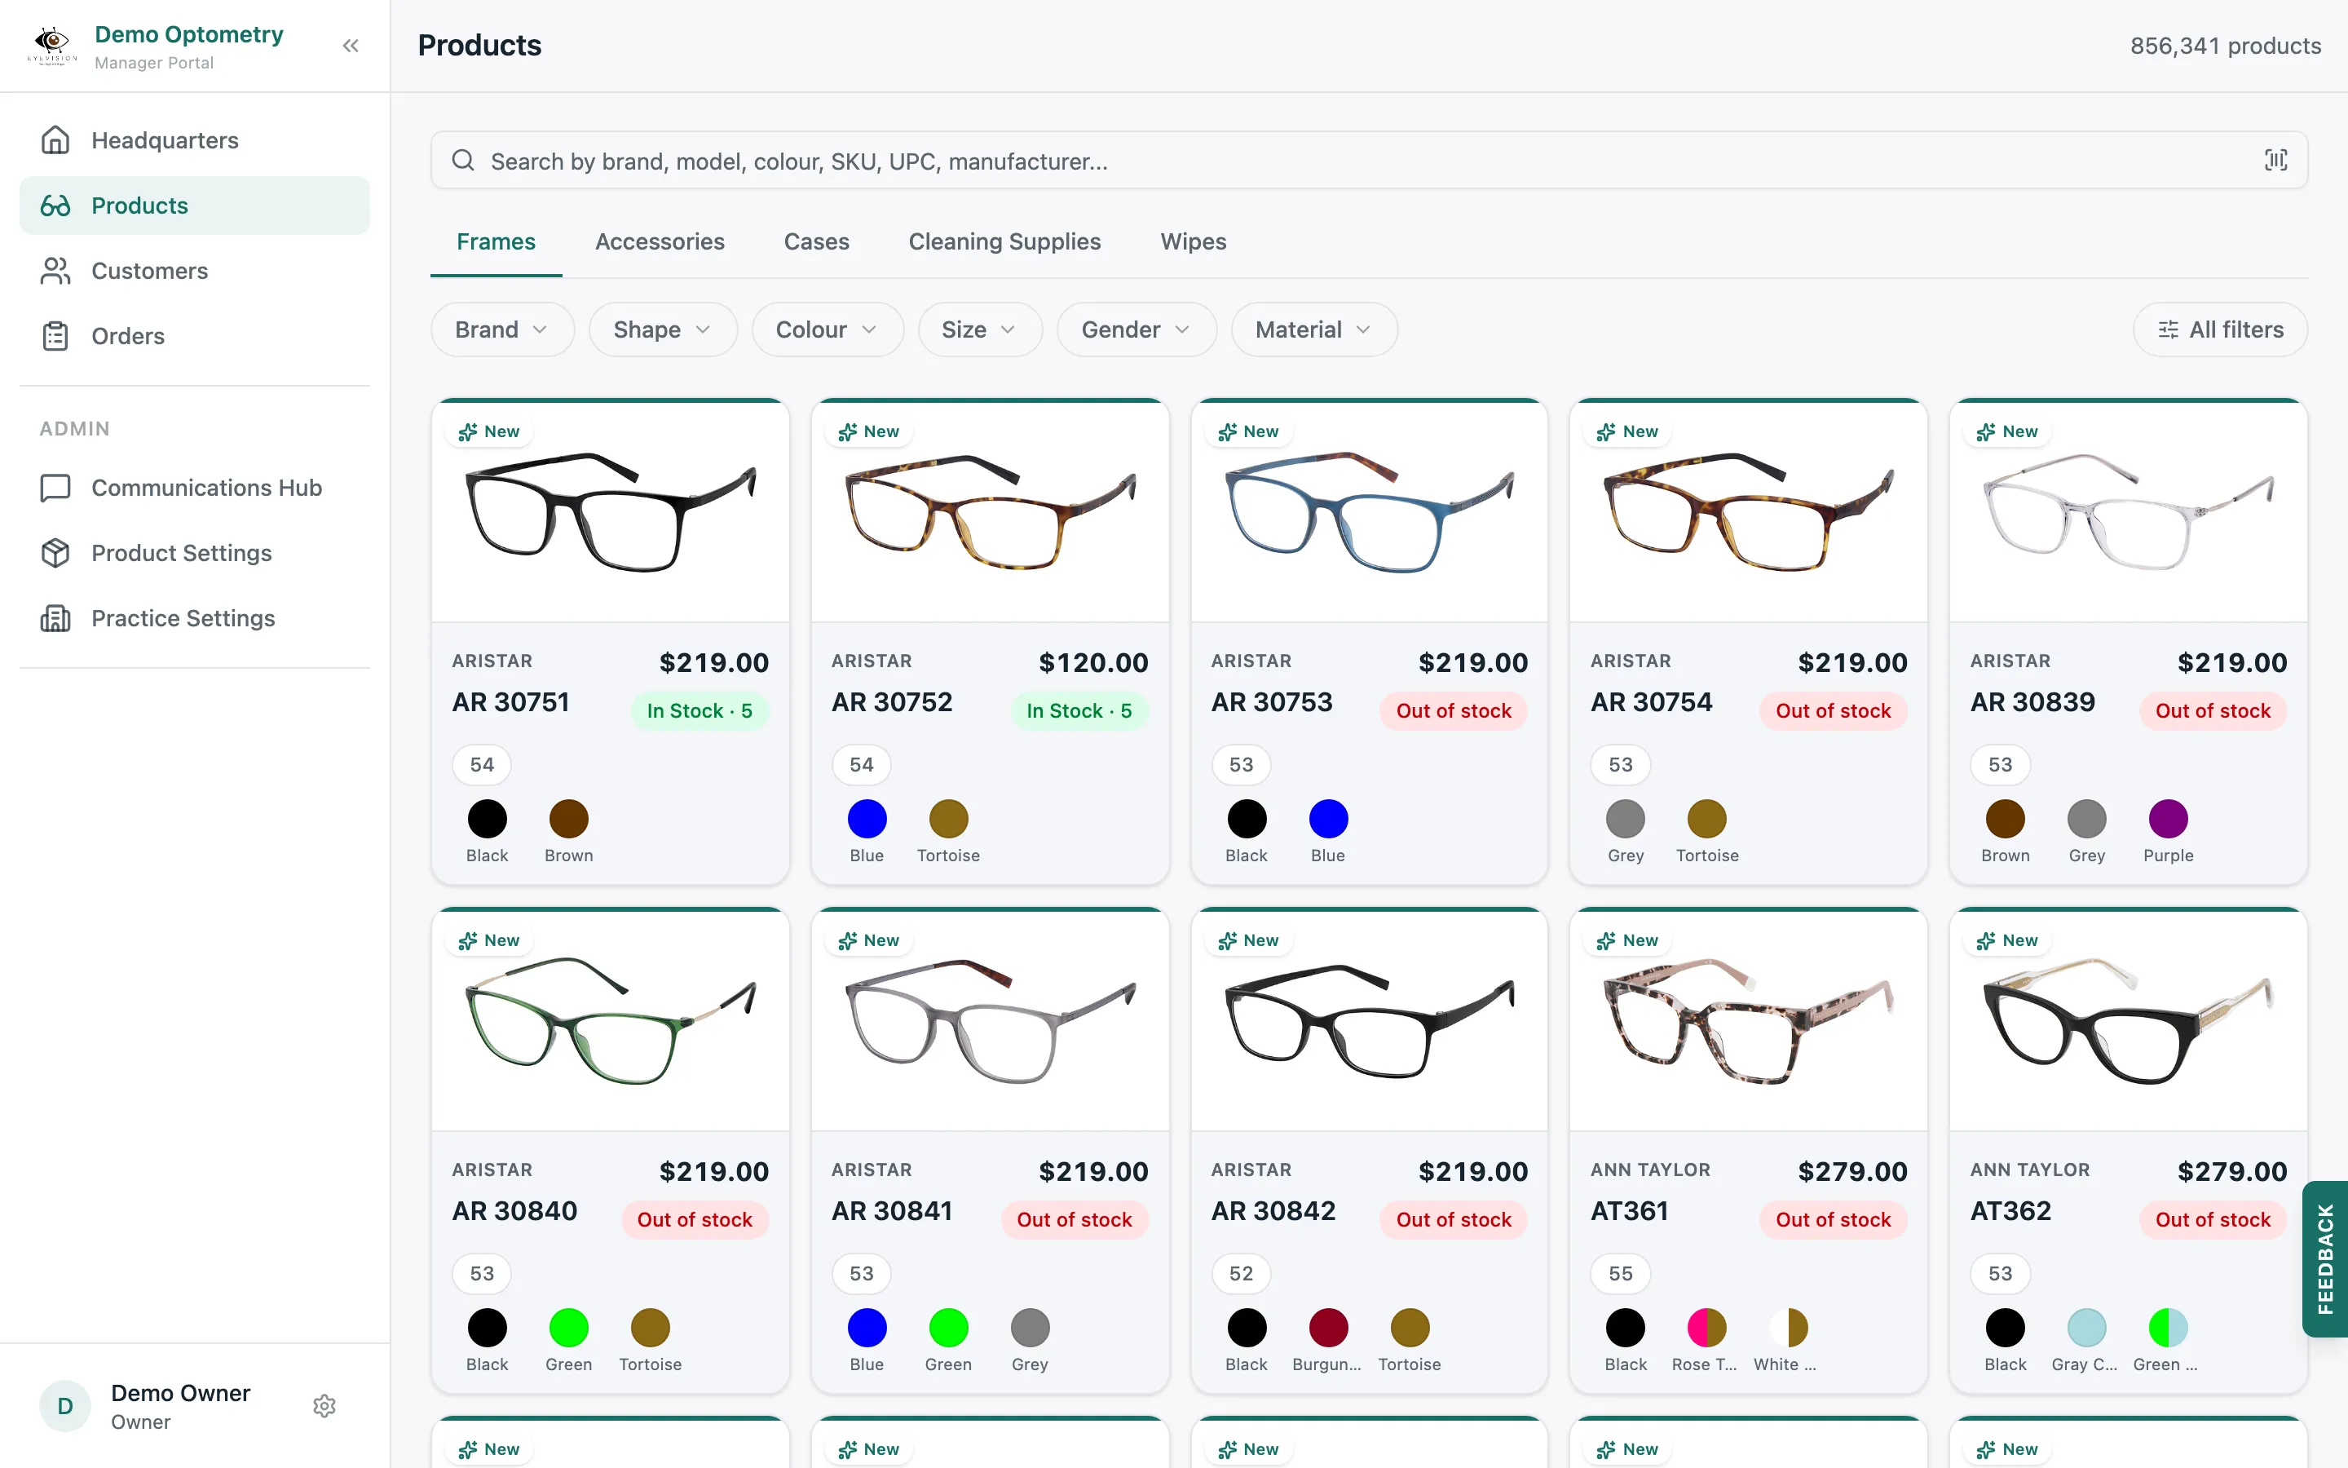
Task: Click the FEEDBACK side button
Action: click(2324, 1258)
